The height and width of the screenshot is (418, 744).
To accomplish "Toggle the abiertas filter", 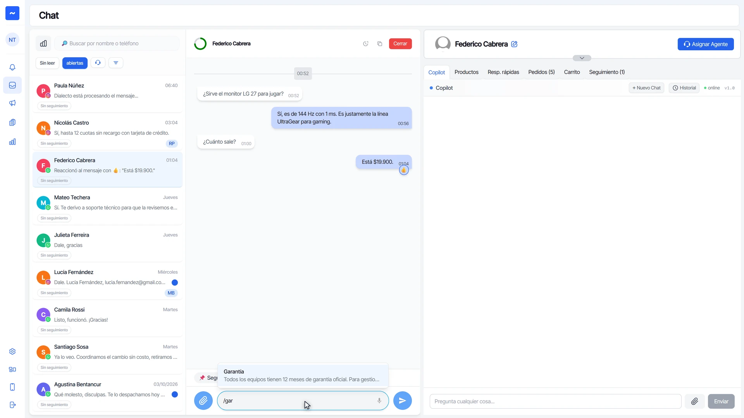I will click(x=75, y=63).
